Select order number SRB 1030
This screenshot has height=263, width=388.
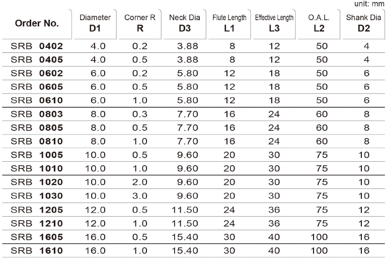pos(37,196)
